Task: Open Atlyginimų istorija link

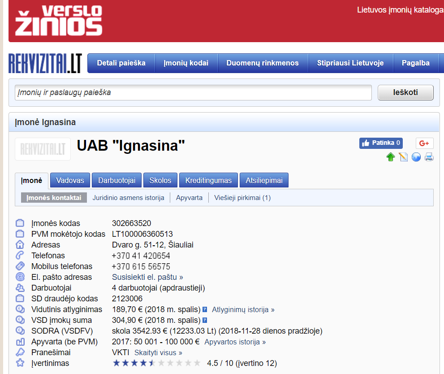Action: pyautogui.click(x=243, y=309)
